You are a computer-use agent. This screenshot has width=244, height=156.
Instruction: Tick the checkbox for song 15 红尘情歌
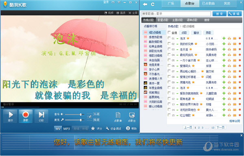169,115
